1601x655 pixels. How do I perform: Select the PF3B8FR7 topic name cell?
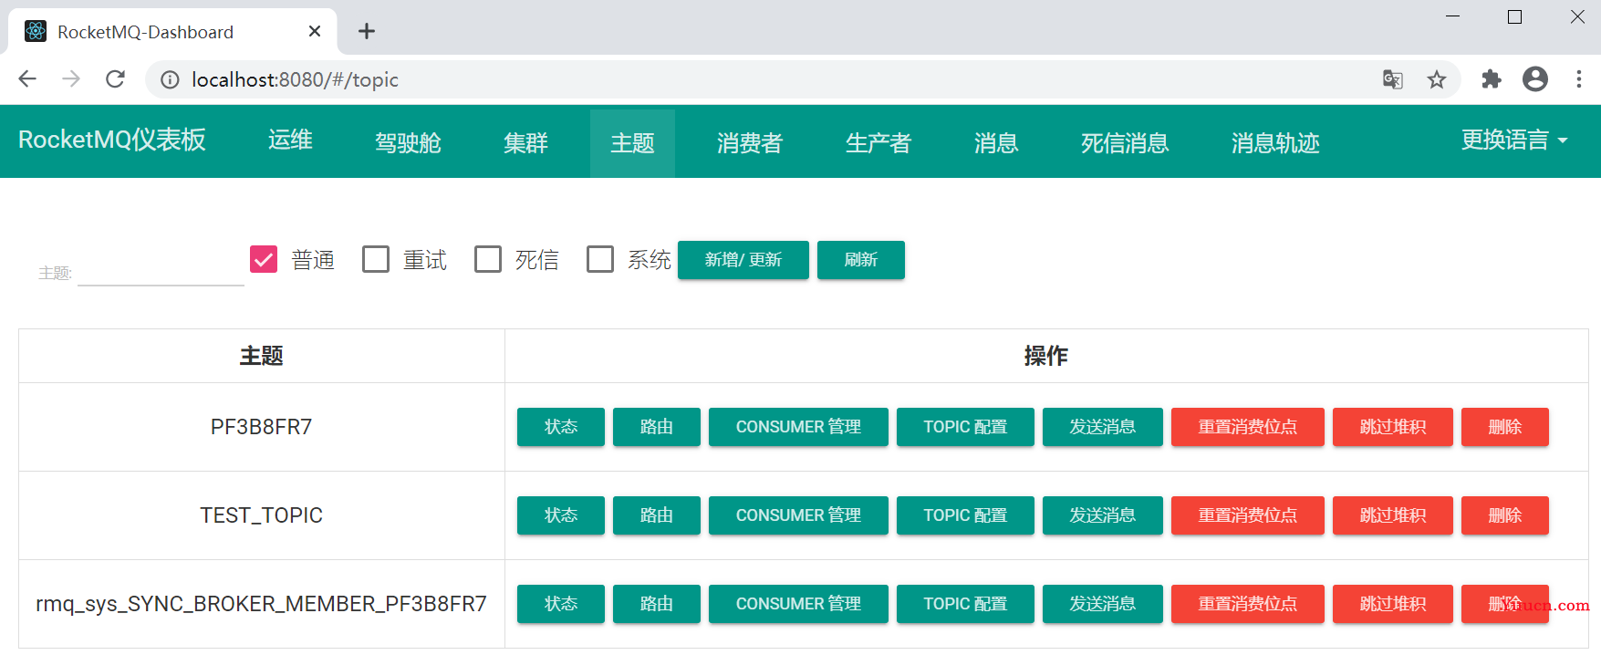point(262,427)
